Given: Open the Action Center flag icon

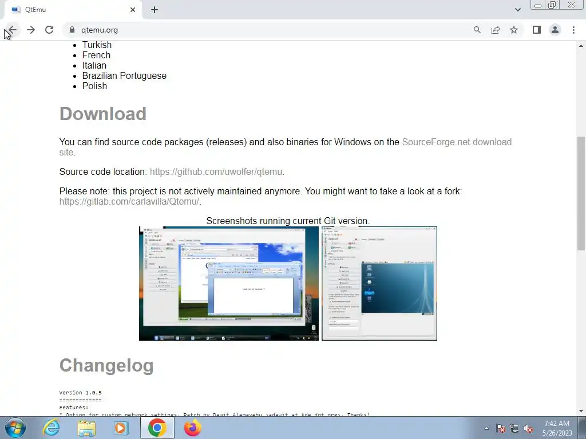Looking at the screenshot, I should [x=501, y=428].
